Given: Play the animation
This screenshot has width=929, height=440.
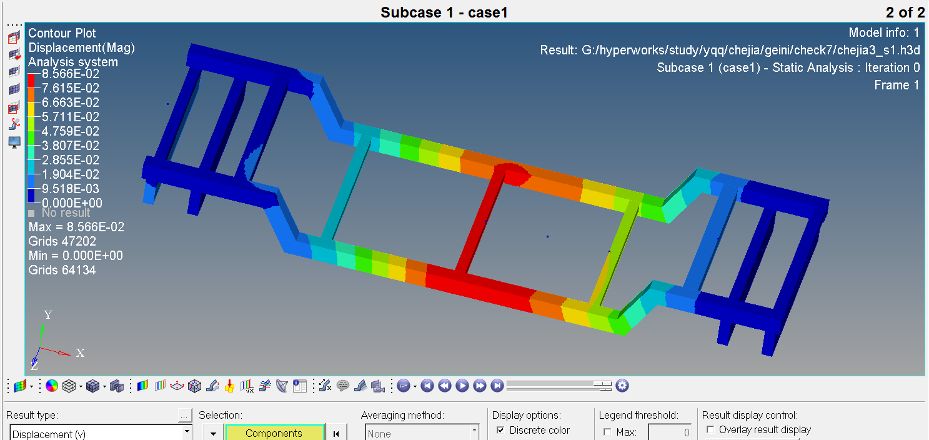Looking at the screenshot, I should 462,386.
